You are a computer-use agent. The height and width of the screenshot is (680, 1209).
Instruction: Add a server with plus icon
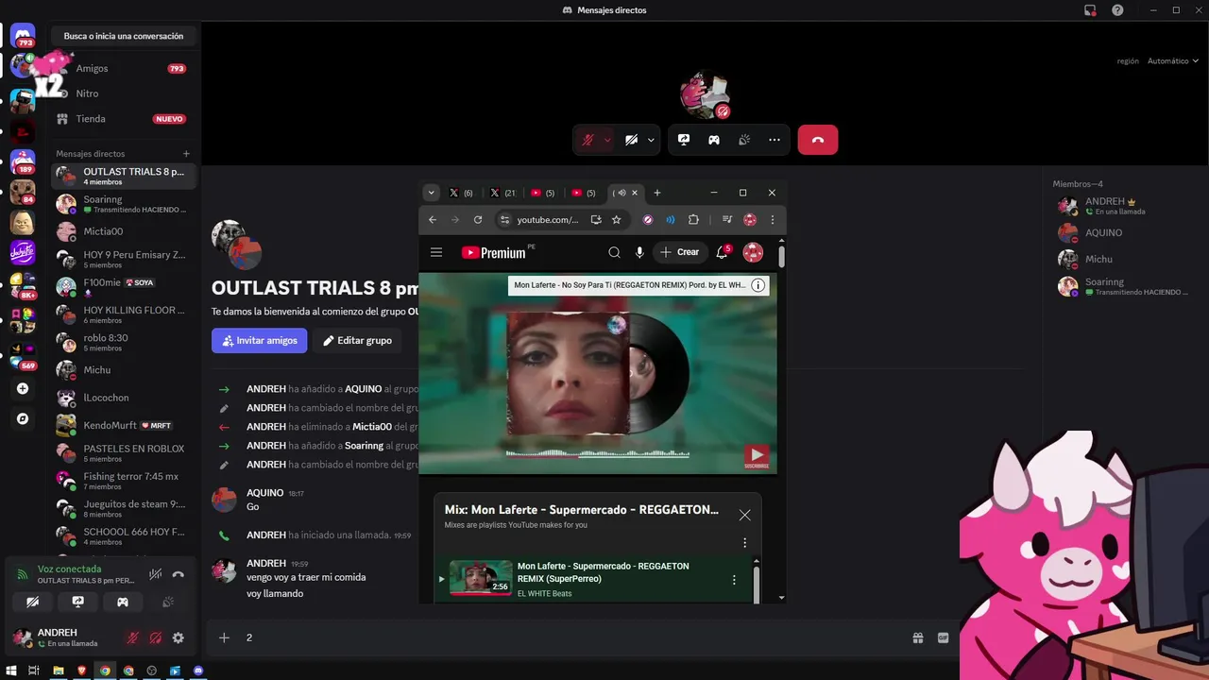tap(23, 388)
